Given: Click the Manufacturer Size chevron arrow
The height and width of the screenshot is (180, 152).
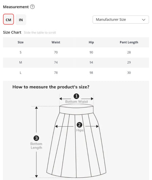Looking at the screenshot, I should pos(144,20).
